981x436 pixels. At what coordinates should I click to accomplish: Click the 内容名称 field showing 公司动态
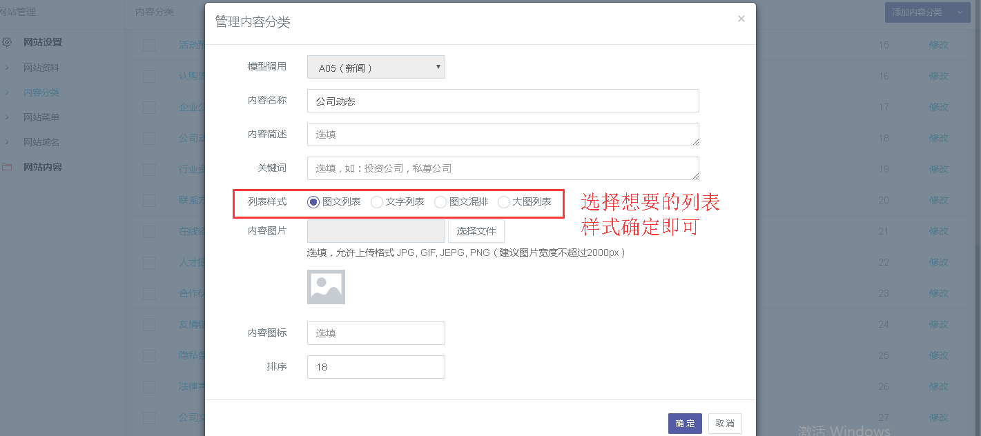503,101
